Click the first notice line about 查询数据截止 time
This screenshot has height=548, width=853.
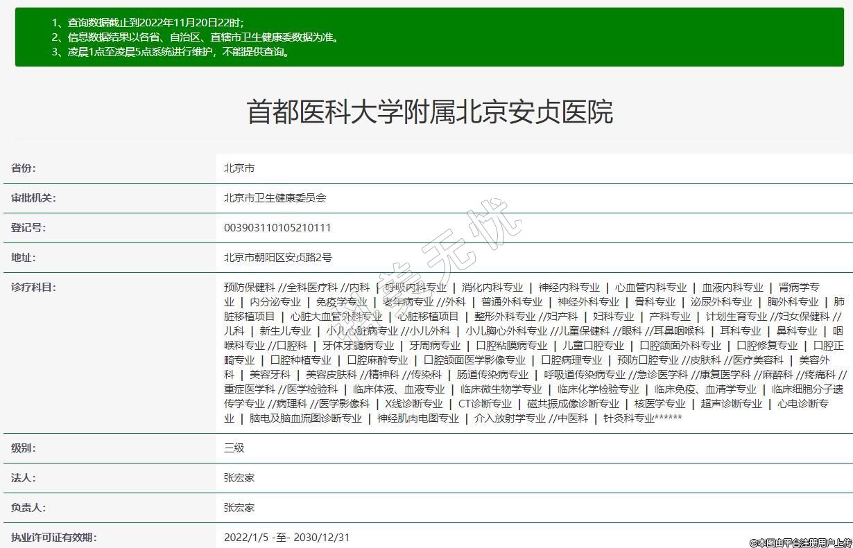pyautogui.click(x=147, y=23)
